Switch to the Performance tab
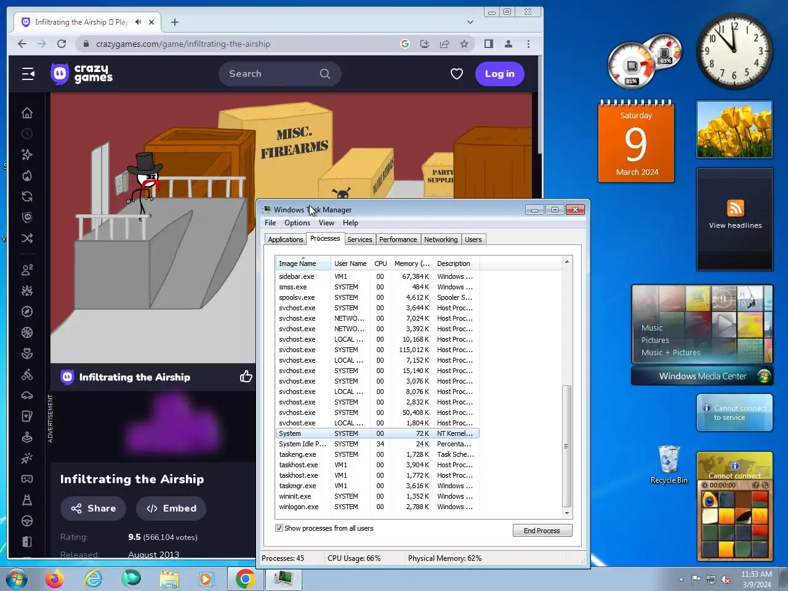 pos(398,239)
